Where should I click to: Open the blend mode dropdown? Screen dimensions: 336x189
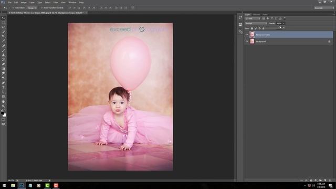click(x=256, y=23)
